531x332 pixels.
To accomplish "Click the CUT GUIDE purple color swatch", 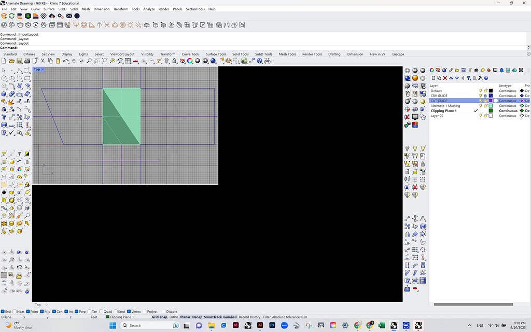I will pyautogui.click(x=490, y=101).
